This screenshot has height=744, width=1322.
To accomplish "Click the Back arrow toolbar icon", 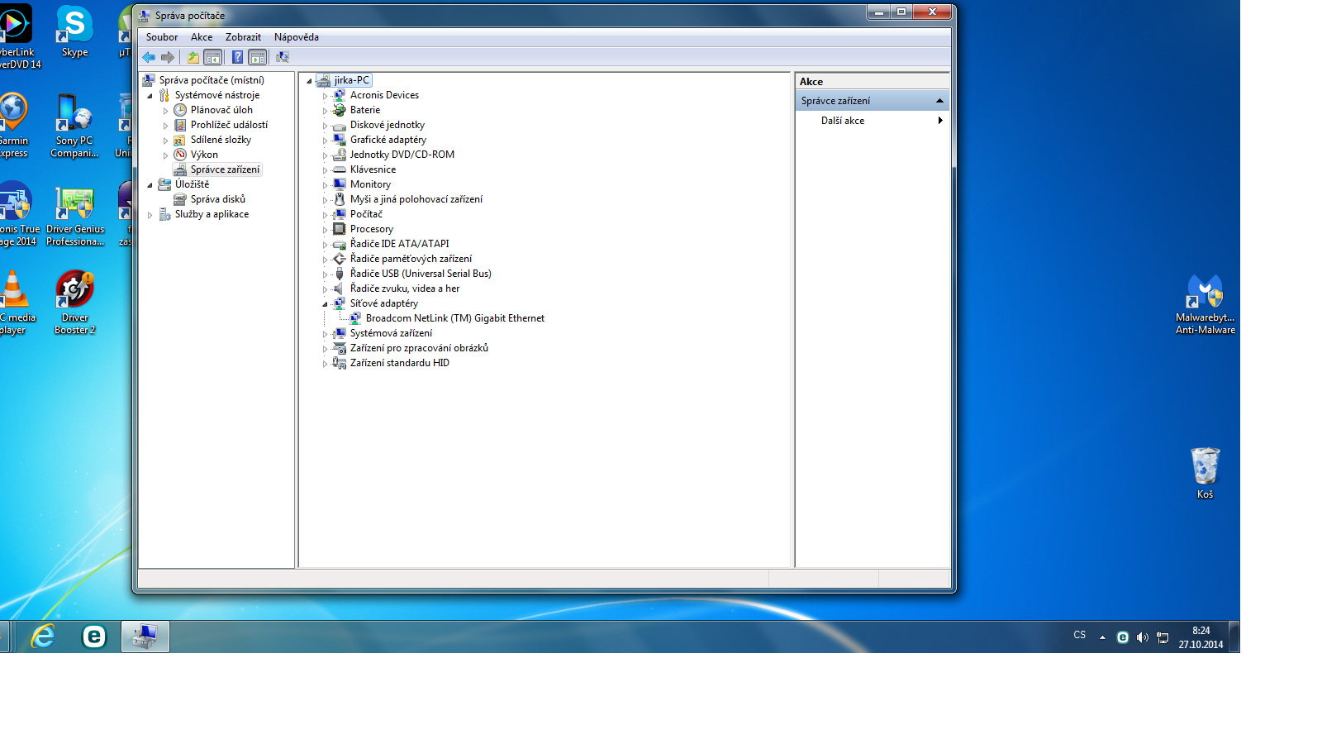I will click(149, 57).
